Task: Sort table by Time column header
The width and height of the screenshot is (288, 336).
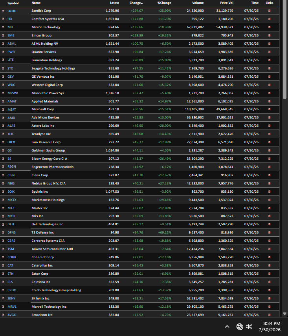Action: (x=255, y=3)
